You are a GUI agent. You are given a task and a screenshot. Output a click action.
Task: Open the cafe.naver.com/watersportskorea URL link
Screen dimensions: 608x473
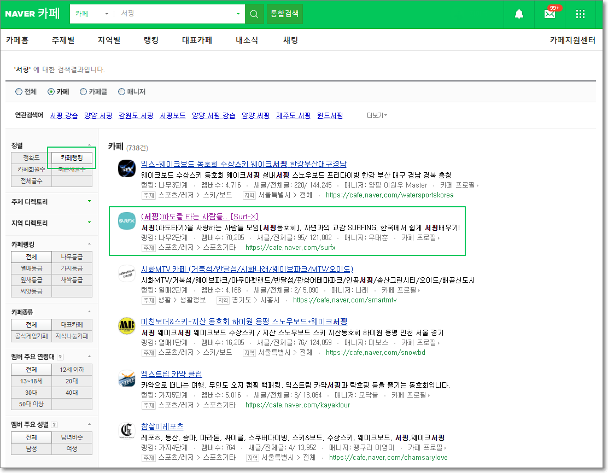pos(390,195)
